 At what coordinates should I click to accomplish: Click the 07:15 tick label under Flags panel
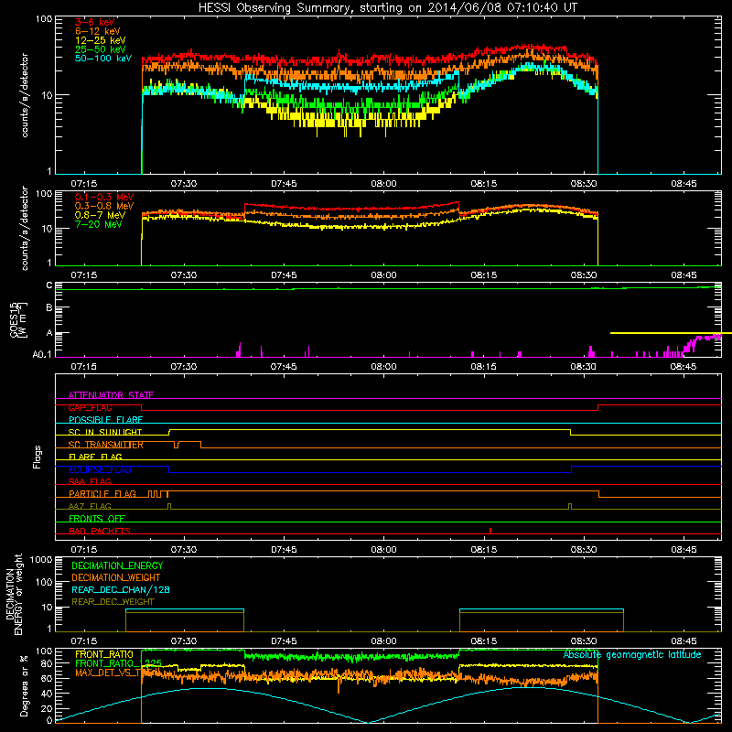pos(84,550)
